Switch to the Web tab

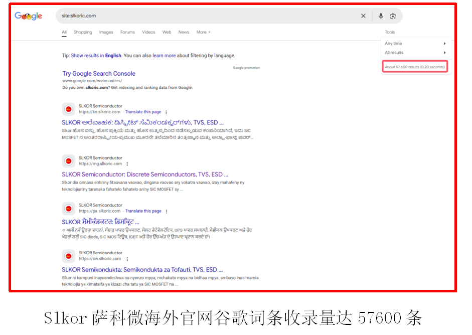coord(167,32)
